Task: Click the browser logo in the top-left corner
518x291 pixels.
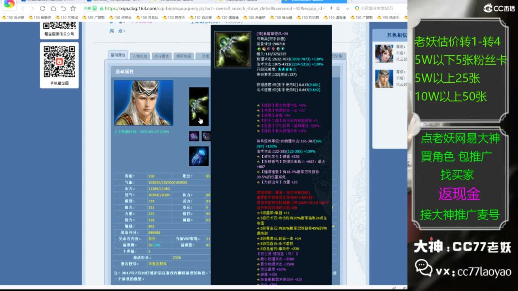Action: pyautogui.click(x=9, y=4)
